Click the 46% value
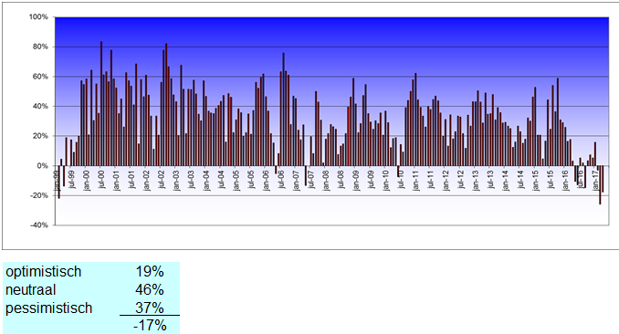 pyautogui.click(x=150, y=290)
